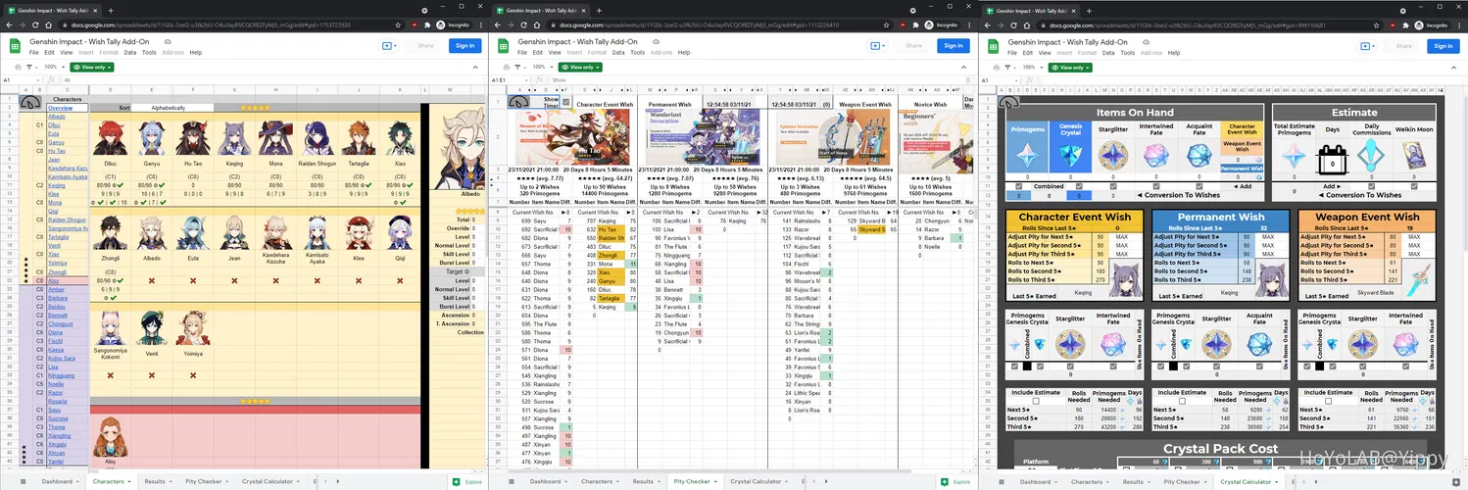Open the Albedo link in the character list
Viewport: 1468px width, 490px height.
tap(57, 117)
